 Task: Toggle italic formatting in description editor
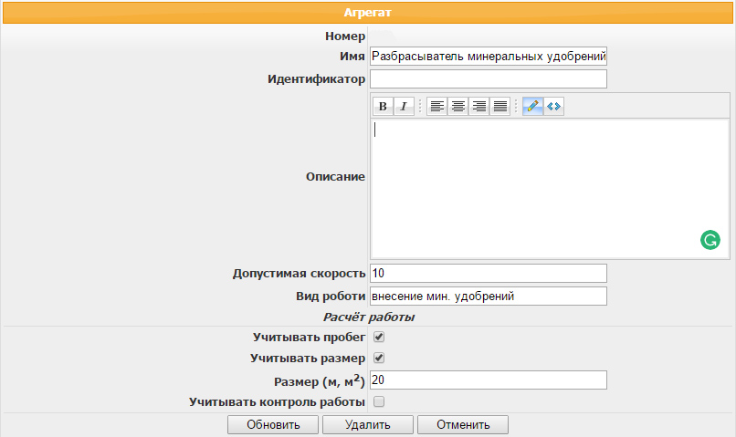(404, 107)
